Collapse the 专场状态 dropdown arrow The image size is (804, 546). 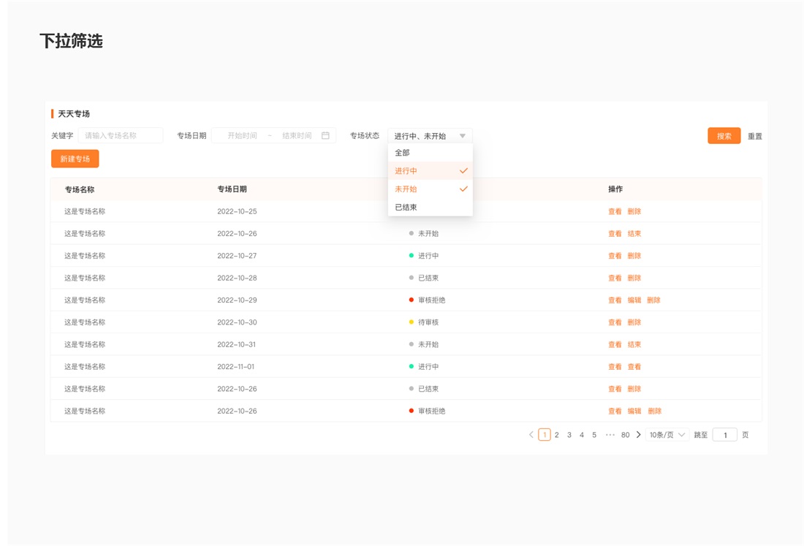462,136
